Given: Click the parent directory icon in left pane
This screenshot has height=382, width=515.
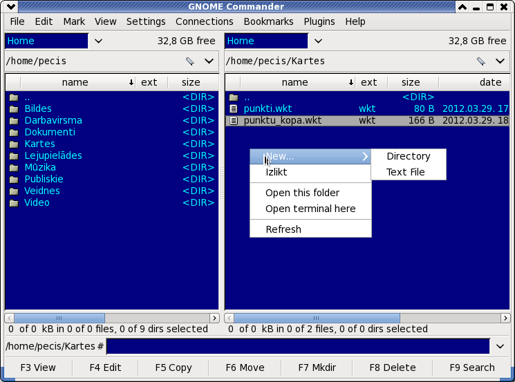Looking at the screenshot, I should 14,97.
